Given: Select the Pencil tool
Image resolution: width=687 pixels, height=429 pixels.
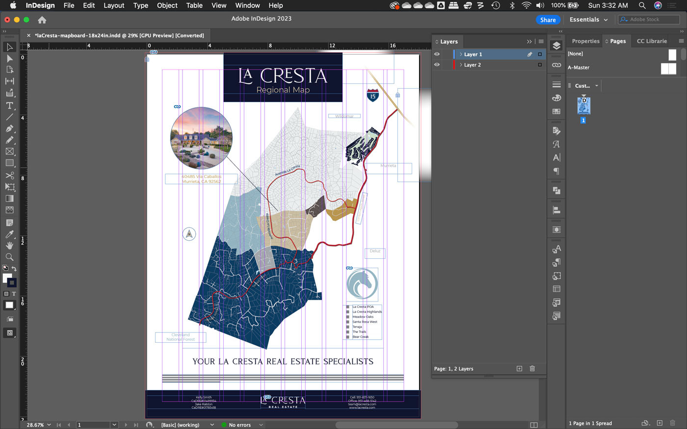Looking at the screenshot, I should point(9,140).
